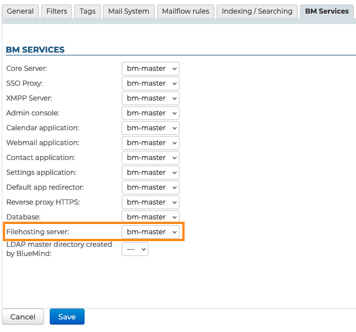Open the Filehosting server dropdown
Screen dimensions: 356x332
click(x=150, y=232)
